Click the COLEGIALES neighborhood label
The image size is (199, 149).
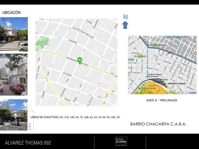point(176,37)
